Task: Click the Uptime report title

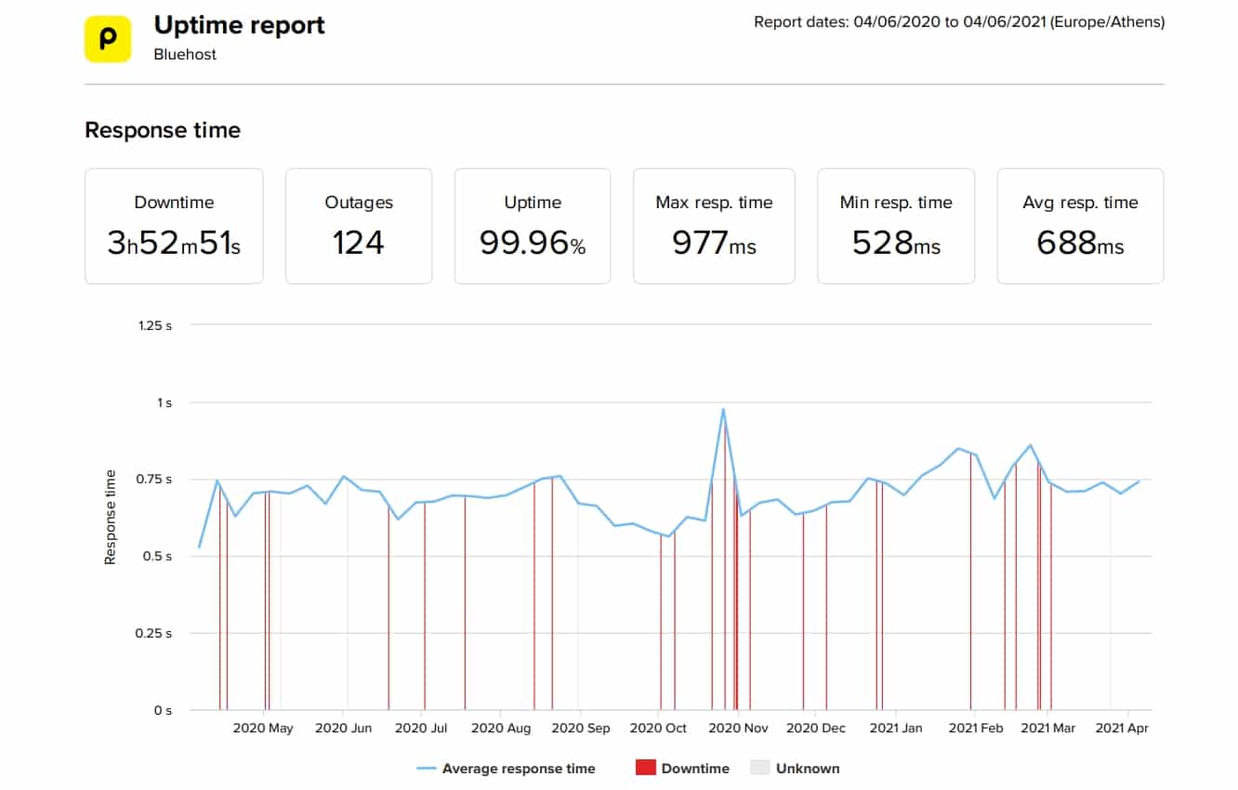Action: click(240, 25)
